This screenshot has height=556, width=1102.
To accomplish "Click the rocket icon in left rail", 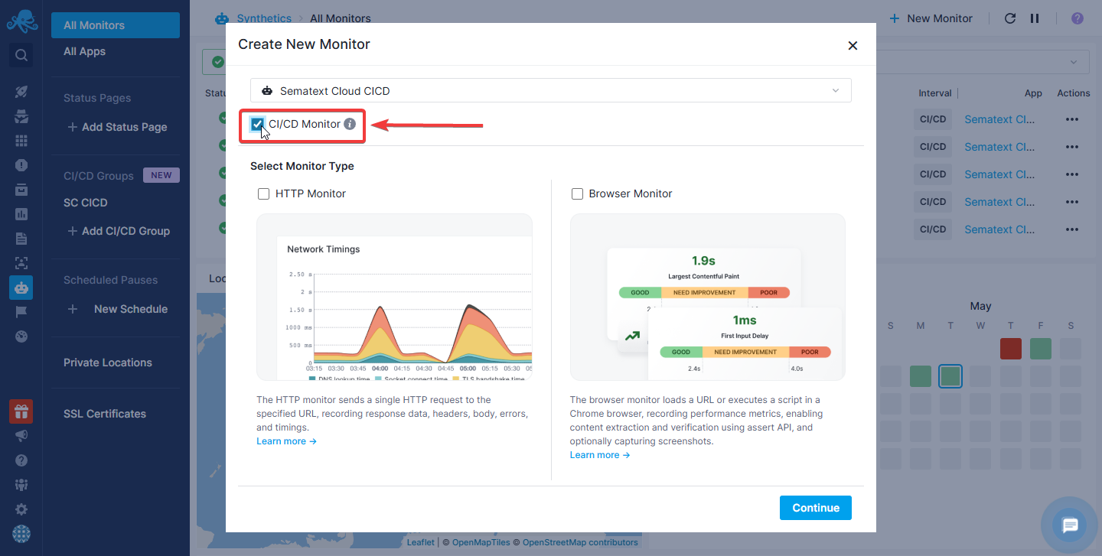I will (x=21, y=92).
